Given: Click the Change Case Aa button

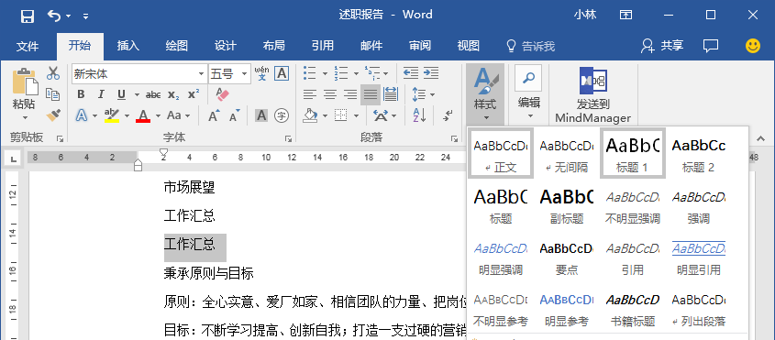Looking at the screenshot, I should coord(174,115).
